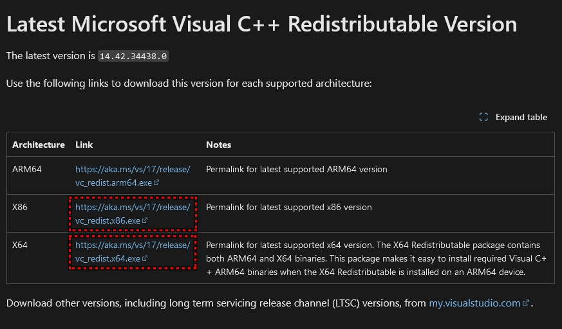Screen dimensions: 562x329
Task: Click the ARM64 permalink notes text
Action: [296, 170]
